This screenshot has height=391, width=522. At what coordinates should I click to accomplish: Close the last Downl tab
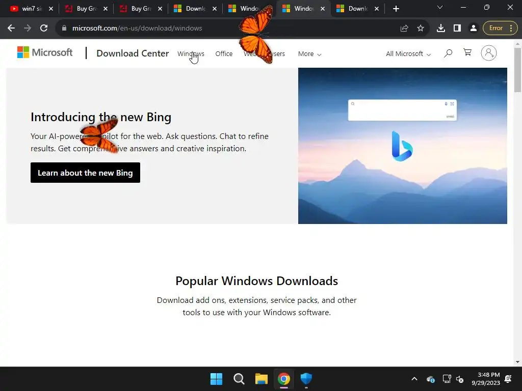coord(377,9)
